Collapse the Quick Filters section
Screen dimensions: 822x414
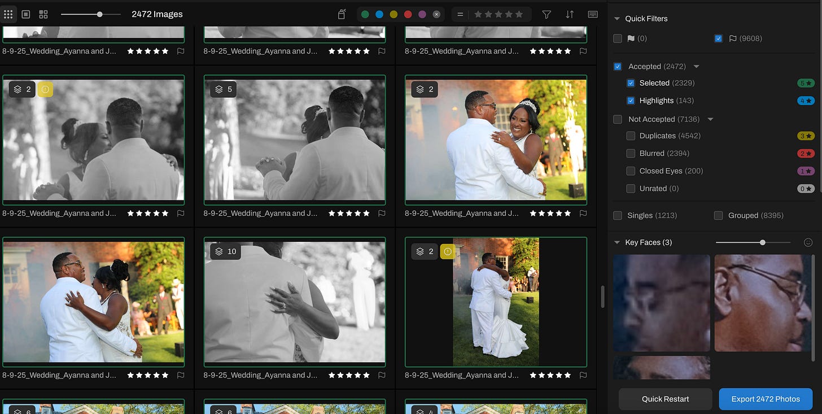click(617, 19)
